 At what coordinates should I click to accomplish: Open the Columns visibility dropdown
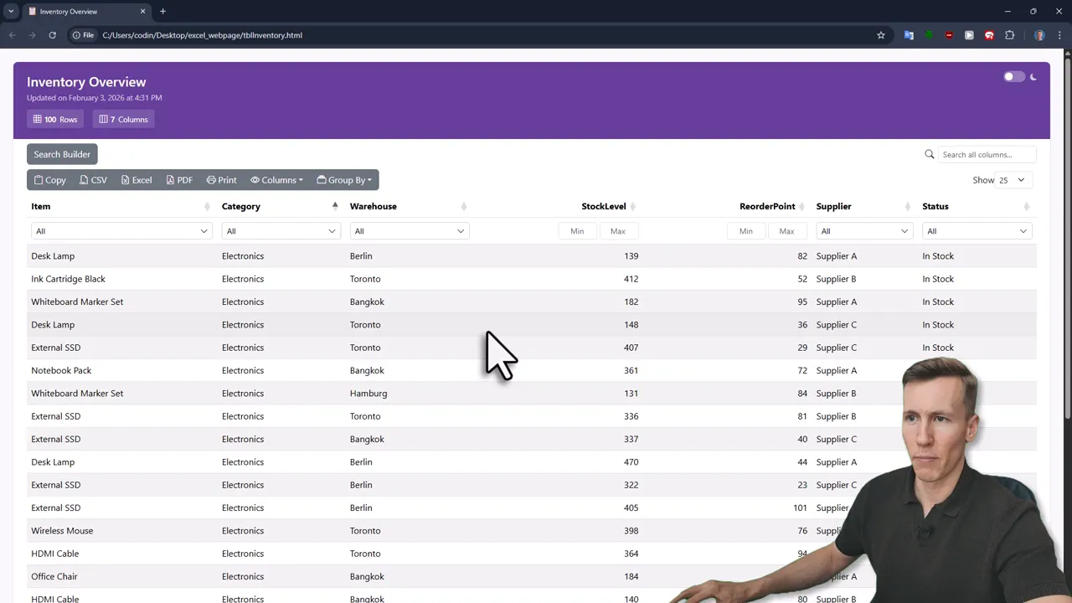(276, 180)
